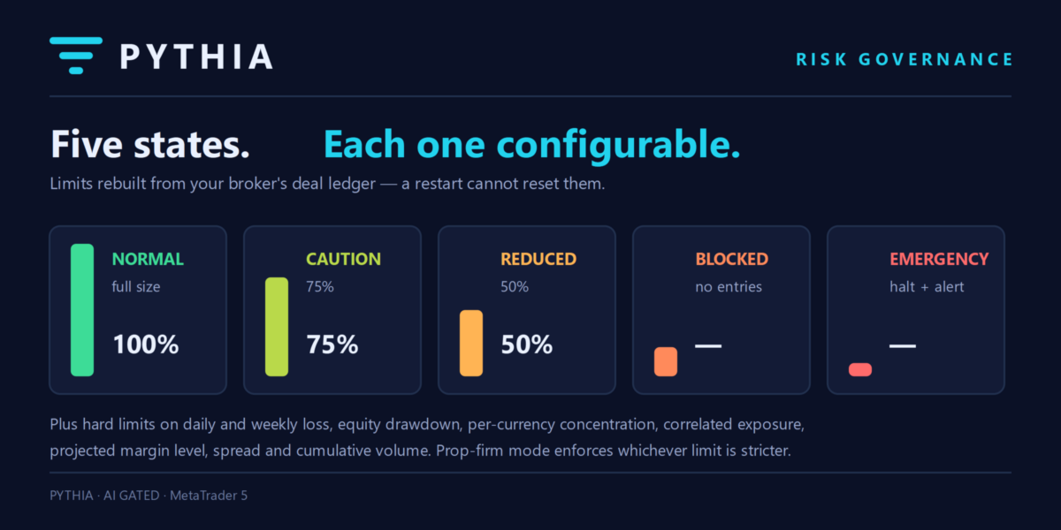Select the EMERGENCY state label

[939, 260]
